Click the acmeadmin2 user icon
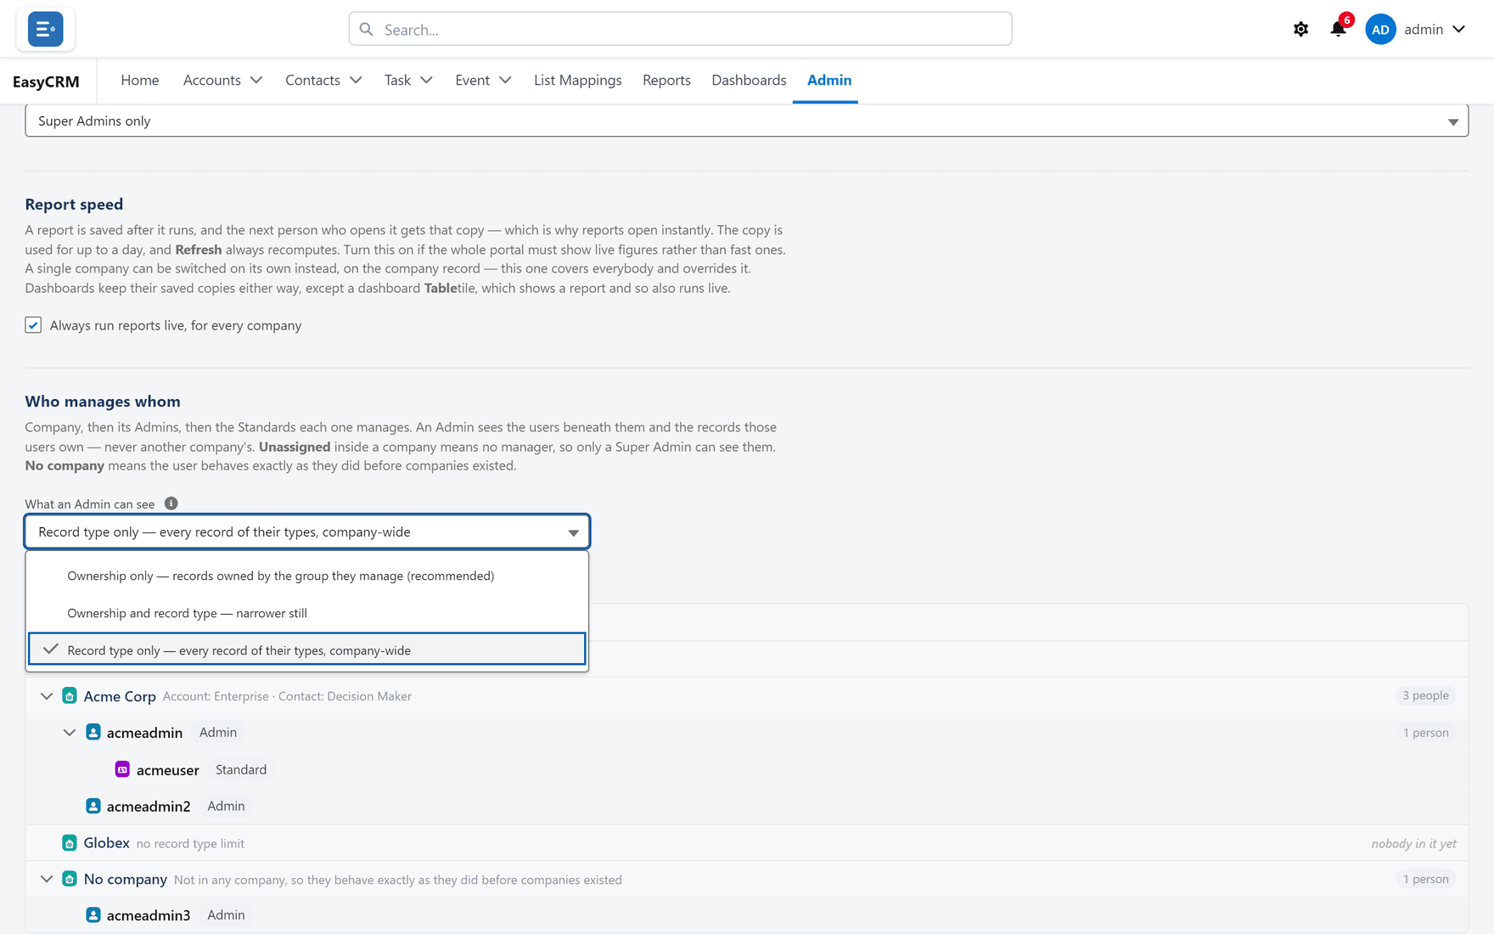This screenshot has height=934, width=1494. point(93,806)
